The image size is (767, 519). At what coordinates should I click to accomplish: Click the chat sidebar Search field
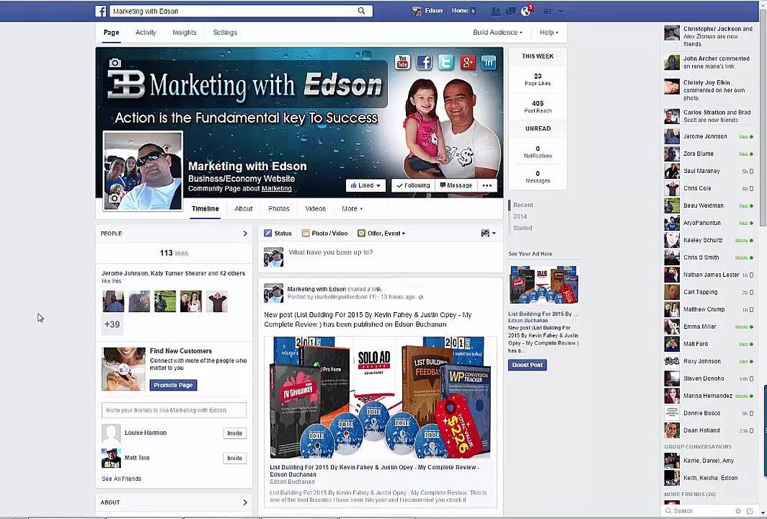tap(699, 510)
